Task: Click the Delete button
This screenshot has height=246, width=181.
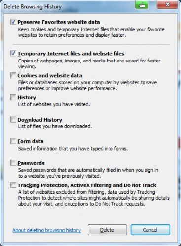Action: pyautogui.click(x=107, y=230)
